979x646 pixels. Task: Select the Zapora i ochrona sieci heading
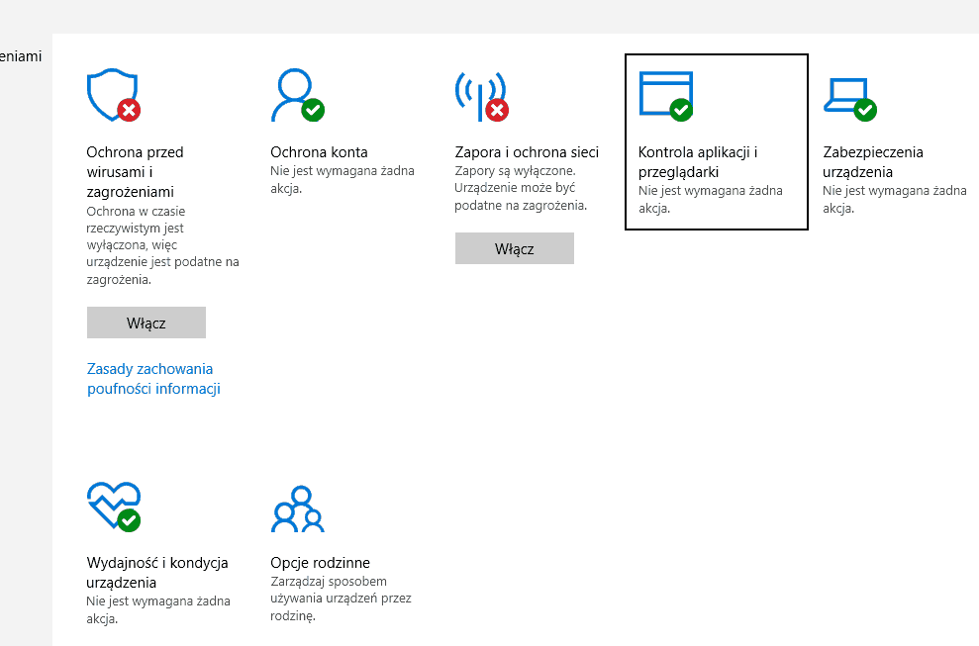[527, 152]
